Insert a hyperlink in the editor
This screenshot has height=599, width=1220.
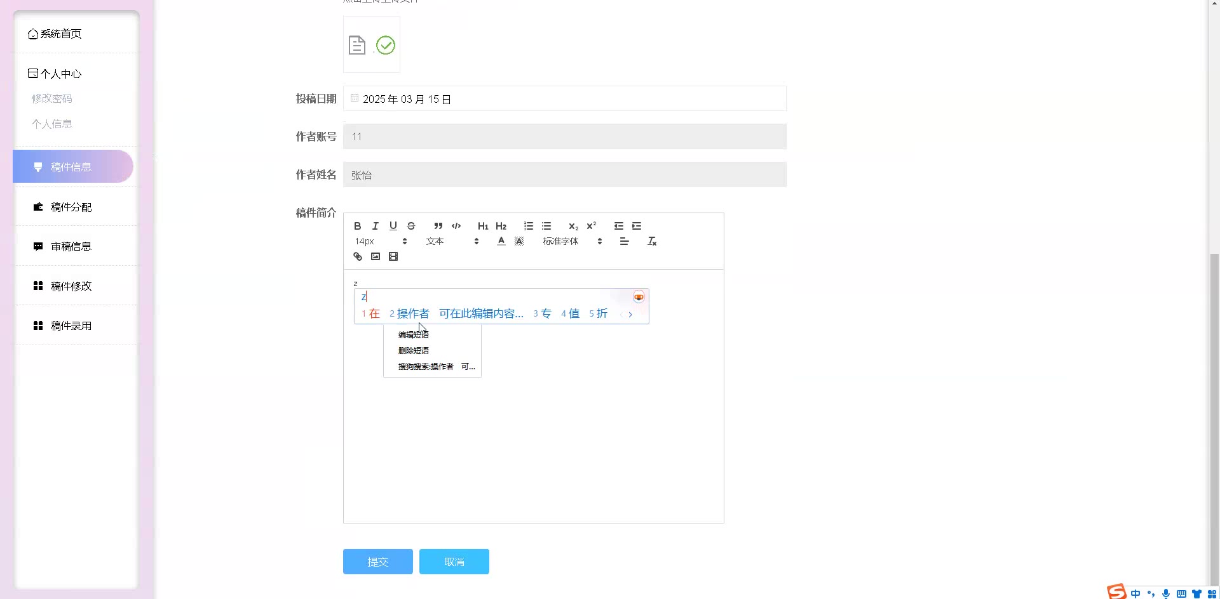tap(358, 256)
